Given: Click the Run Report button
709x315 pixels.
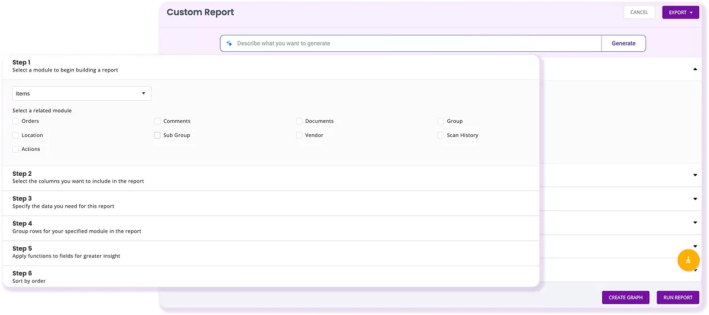Looking at the screenshot, I should point(678,297).
